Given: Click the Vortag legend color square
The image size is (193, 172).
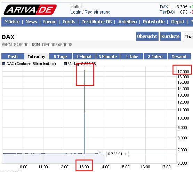Looking at the screenshot, I should click(x=65, y=64).
